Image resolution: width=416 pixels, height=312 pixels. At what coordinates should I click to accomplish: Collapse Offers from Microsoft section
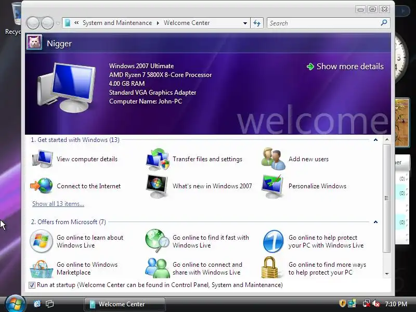[375, 222]
